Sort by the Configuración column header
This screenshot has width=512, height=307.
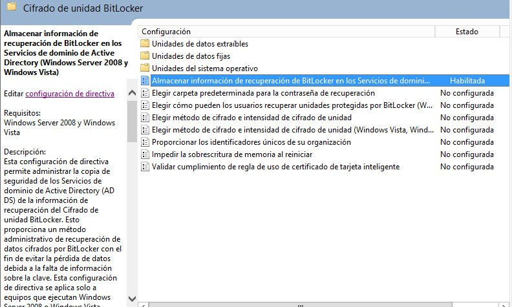pos(286,32)
